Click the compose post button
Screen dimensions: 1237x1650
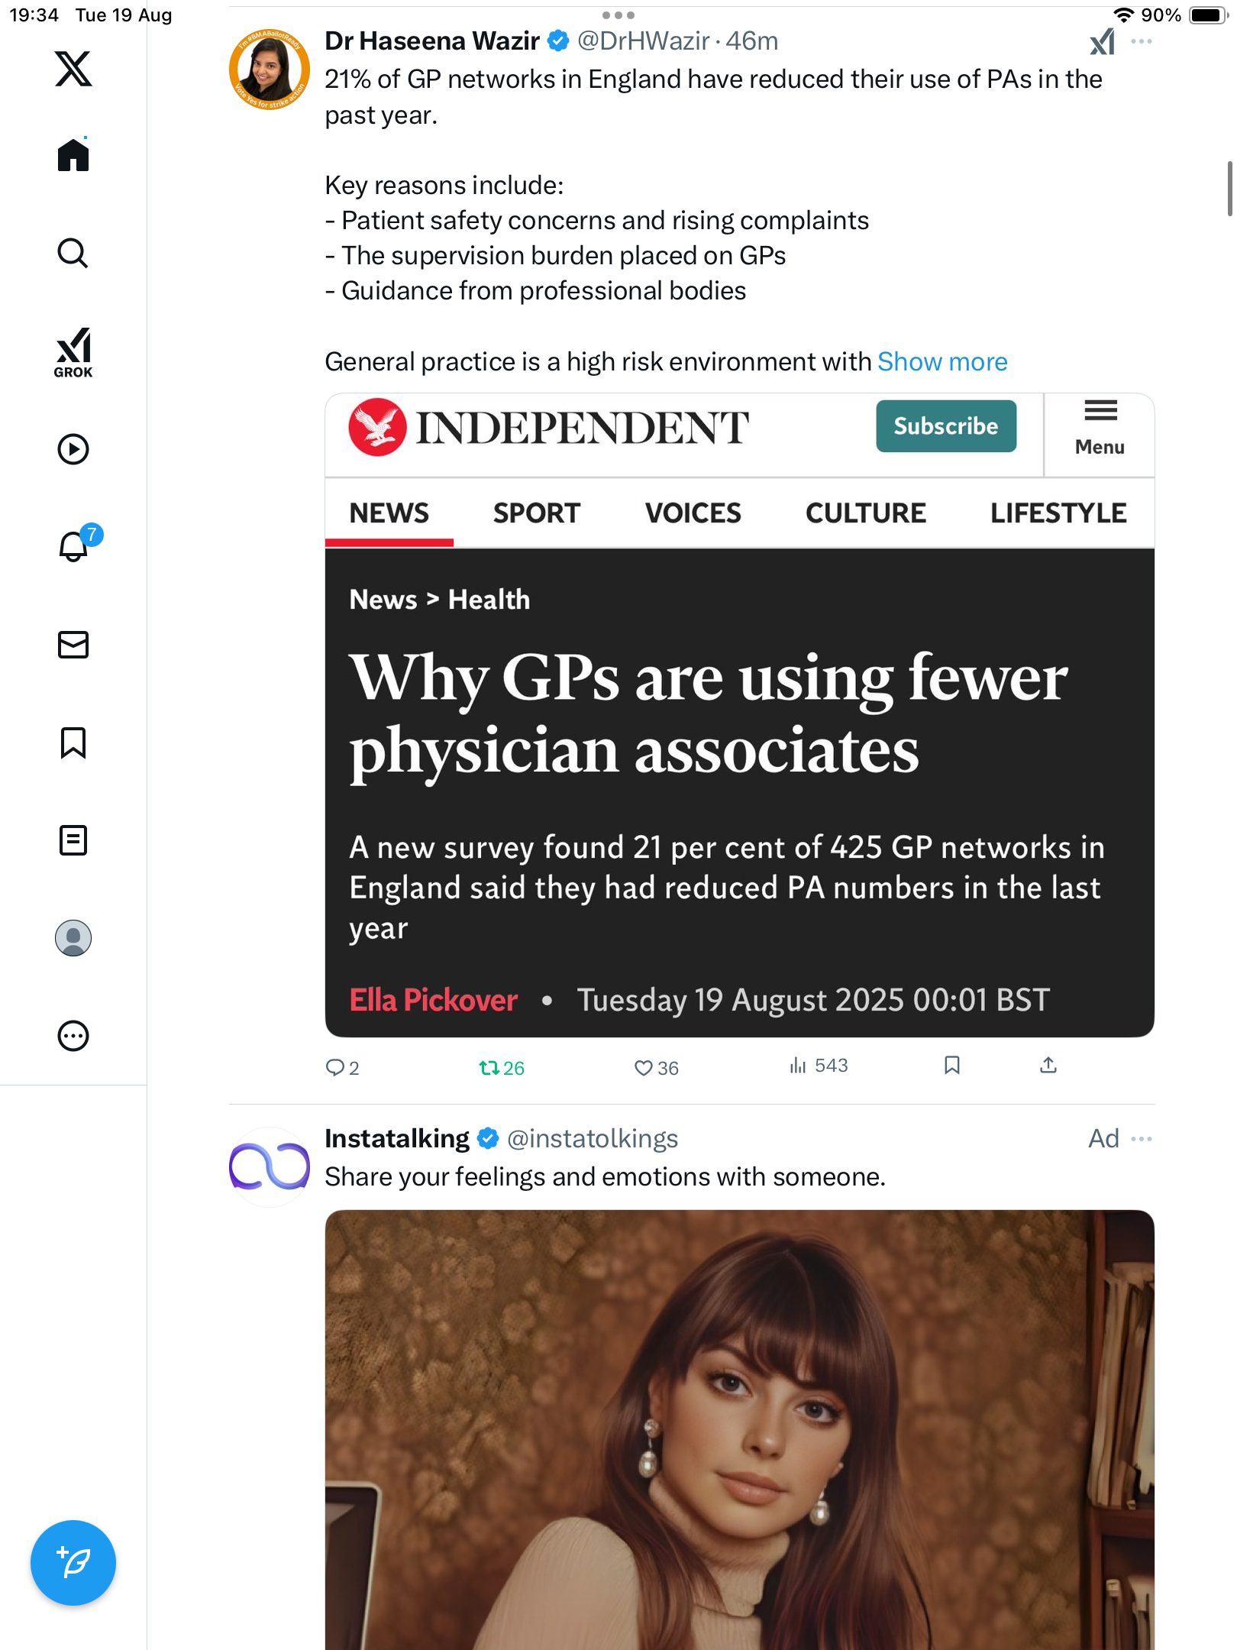(x=73, y=1563)
